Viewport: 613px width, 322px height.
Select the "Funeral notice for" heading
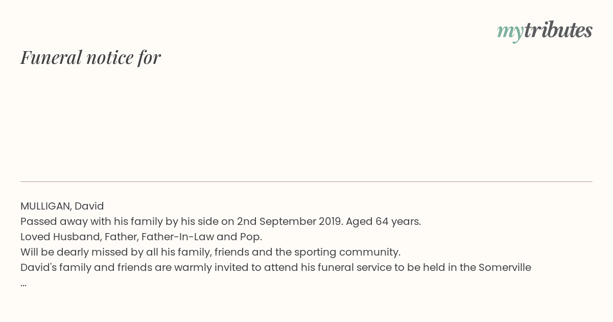click(91, 57)
